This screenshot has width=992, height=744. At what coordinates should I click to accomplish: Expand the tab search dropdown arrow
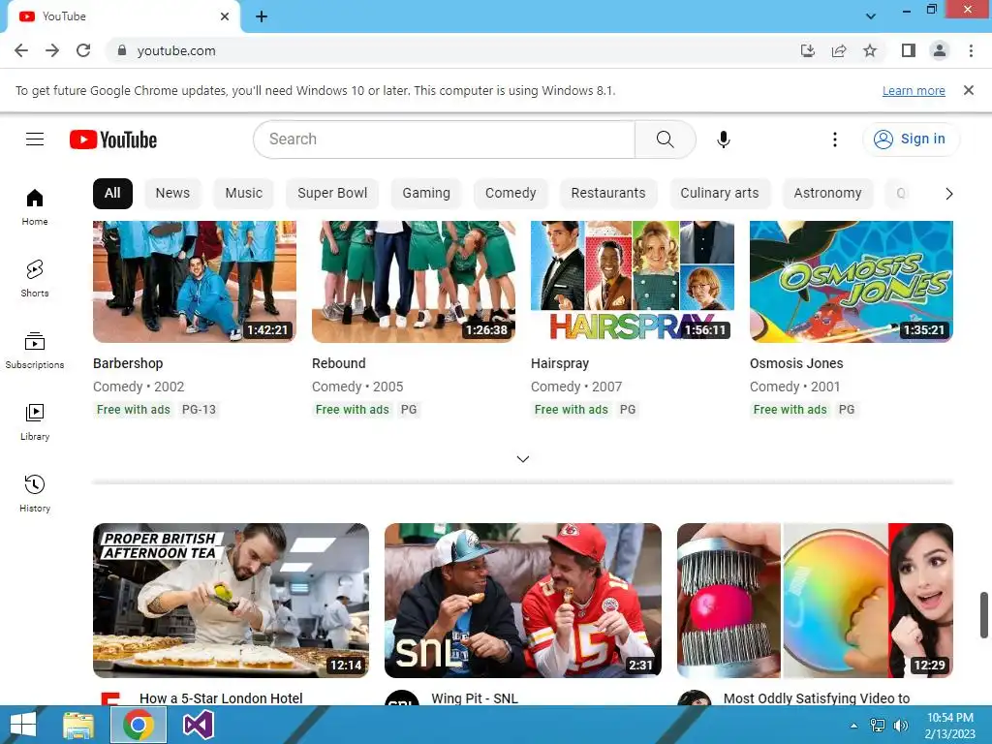[871, 16]
